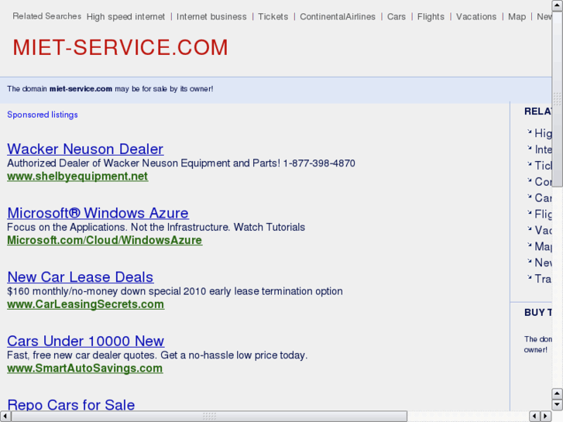
Task: Click the arrow bullet beside sidebar 'Ca'
Action: point(529,196)
